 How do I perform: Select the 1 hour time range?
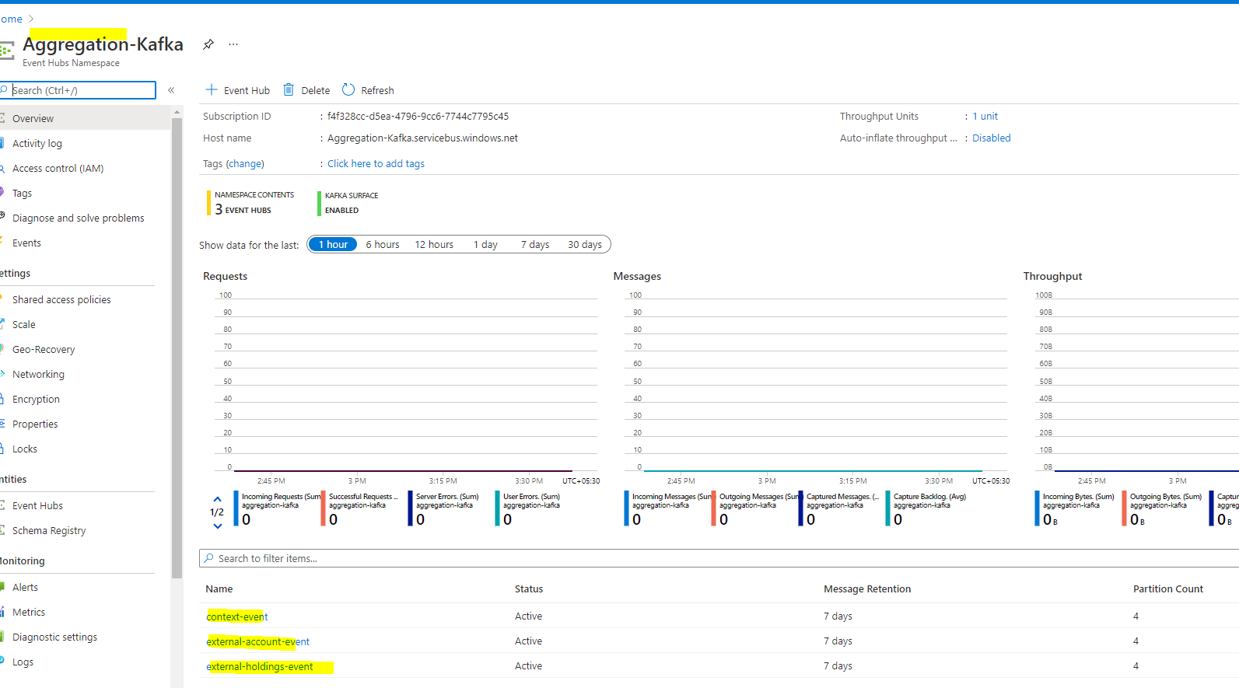pyautogui.click(x=333, y=245)
